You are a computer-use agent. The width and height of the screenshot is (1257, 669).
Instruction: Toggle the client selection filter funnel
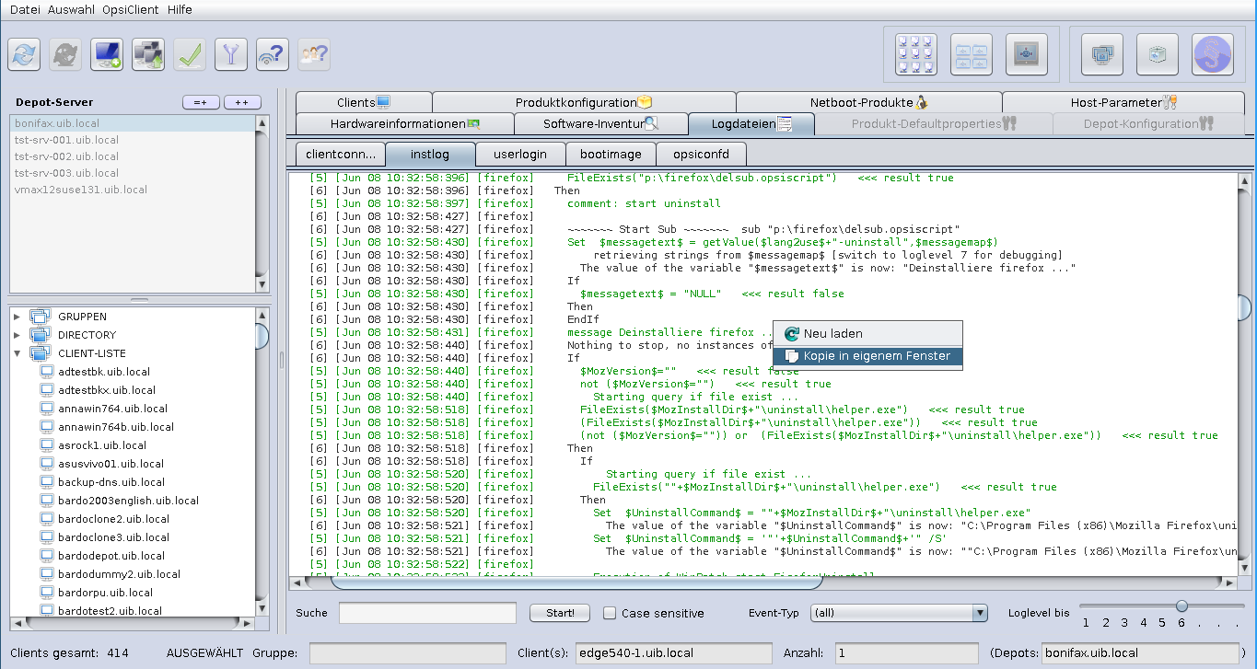coord(231,55)
